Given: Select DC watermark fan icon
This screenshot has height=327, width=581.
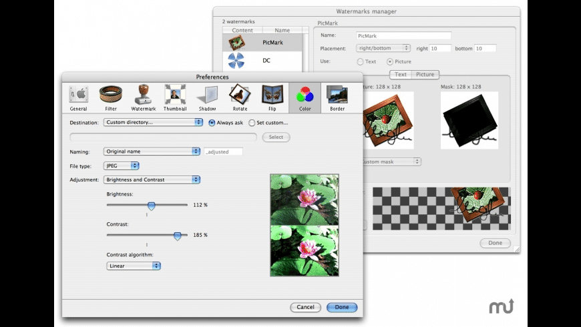Looking at the screenshot, I should click(236, 60).
